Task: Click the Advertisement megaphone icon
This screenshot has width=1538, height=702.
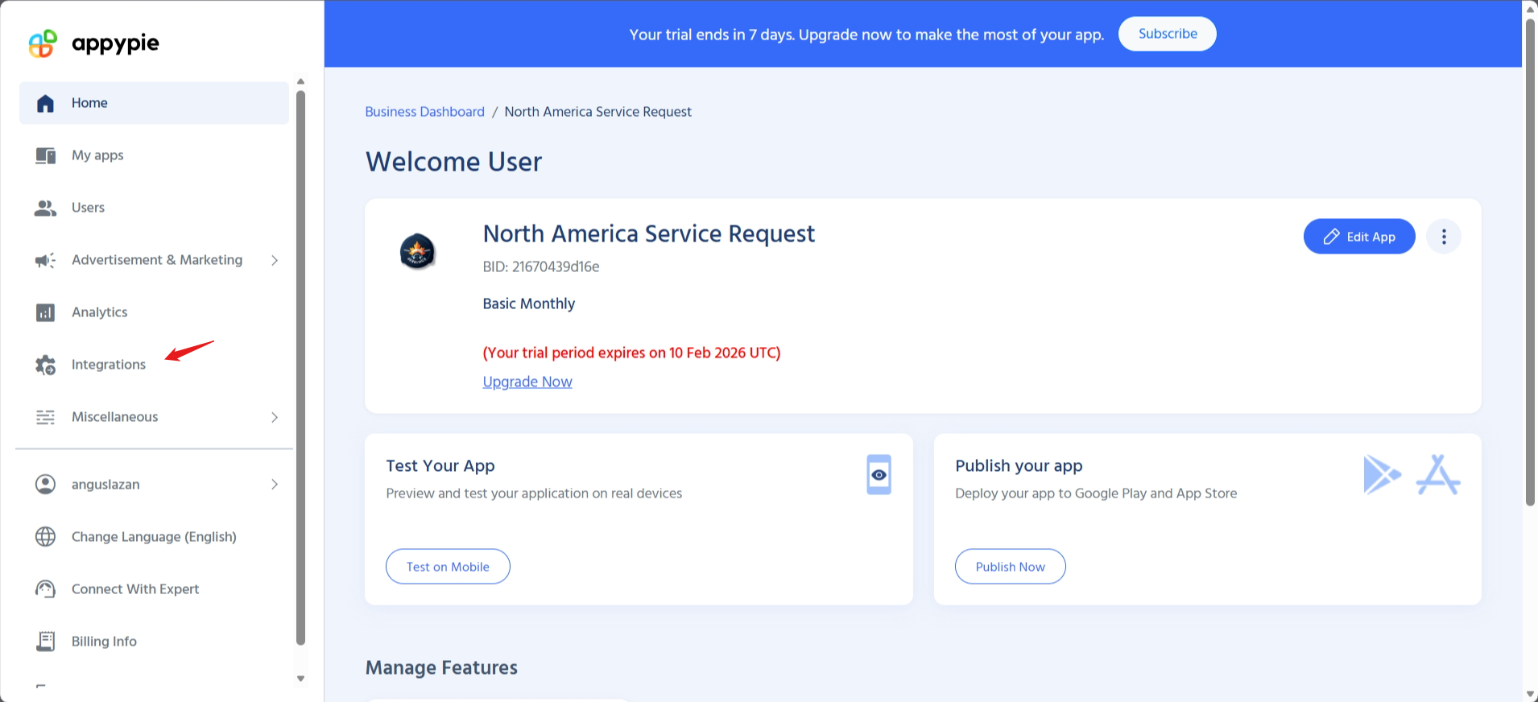Action: point(46,260)
